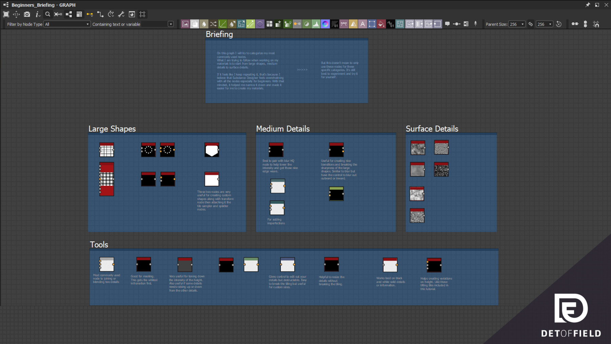Expand the Containing text or variable dropdown arrow
Image resolution: width=611 pixels, height=344 pixels.
[x=171, y=24]
